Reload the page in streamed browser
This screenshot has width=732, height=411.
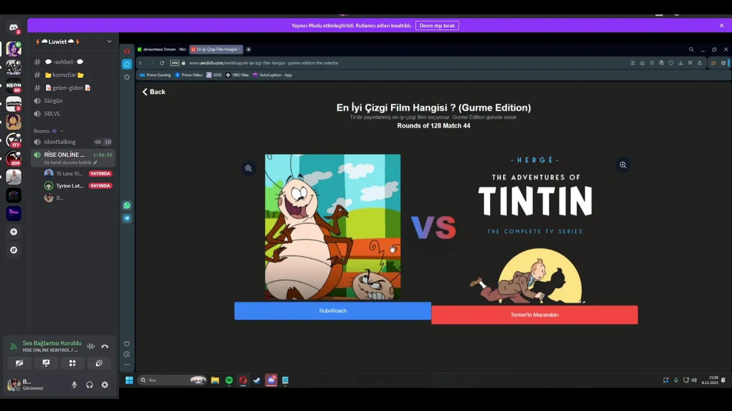click(x=162, y=63)
